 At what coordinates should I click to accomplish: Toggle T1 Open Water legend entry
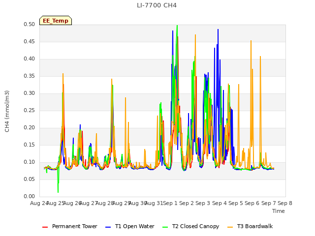(x=130, y=226)
